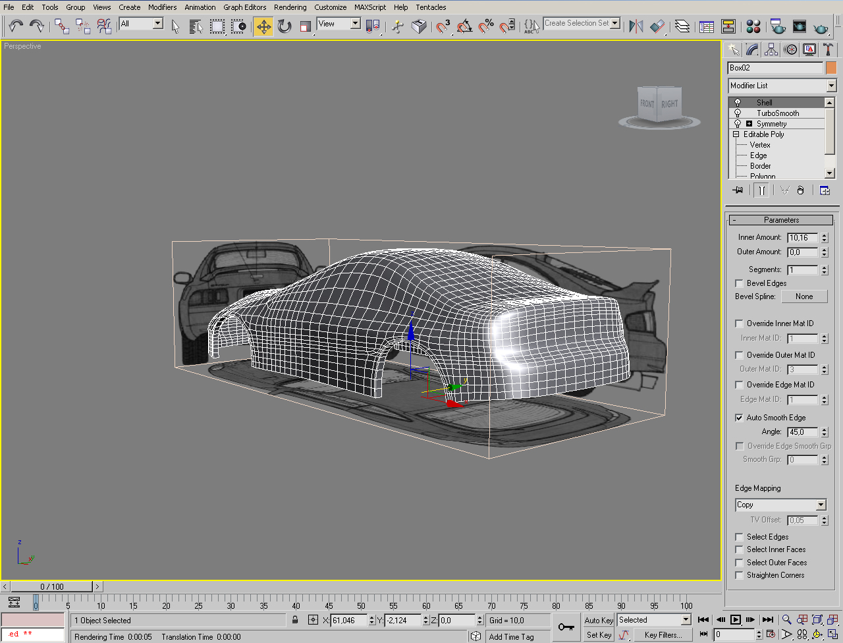Activate the Select and Link tool
This screenshot has height=643, width=843.
click(62, 26)
